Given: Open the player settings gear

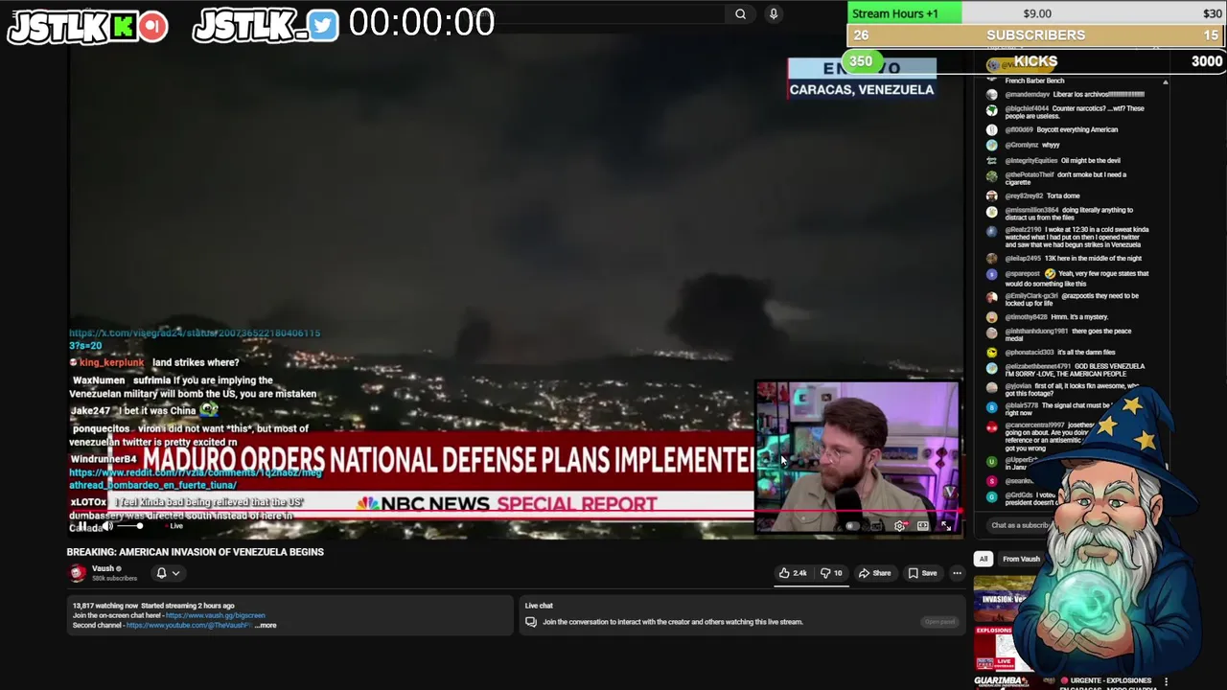Looking at the screenshot, I should click(x=899, y=526).
